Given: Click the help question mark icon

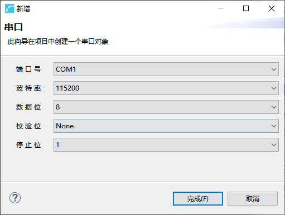Looking at the screenshot, I should (15, 198).
